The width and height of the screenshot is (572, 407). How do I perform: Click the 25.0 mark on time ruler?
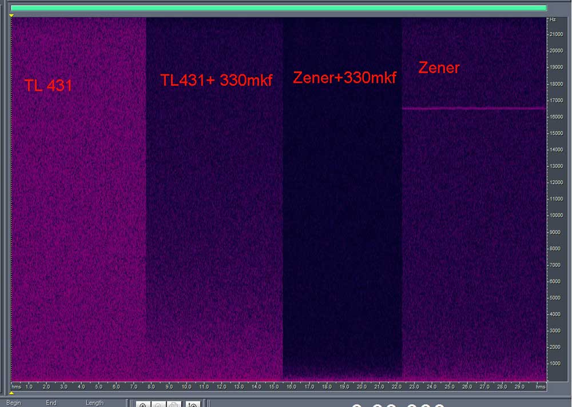tap(449, 386)
